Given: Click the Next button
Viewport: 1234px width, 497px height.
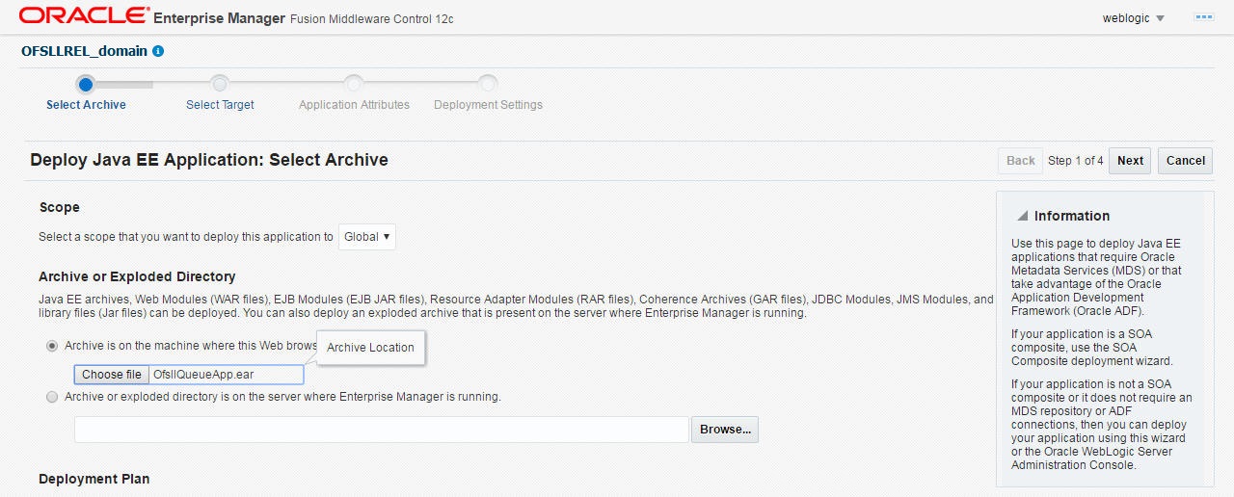Looking at the screenshot, I should (x=1130, y=161).
